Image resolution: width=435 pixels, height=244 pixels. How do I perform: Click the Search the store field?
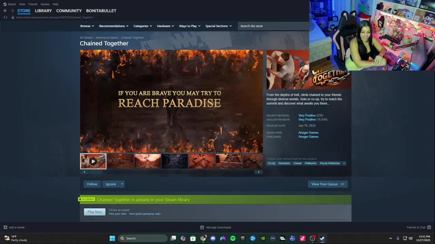(x=274, y=26)
